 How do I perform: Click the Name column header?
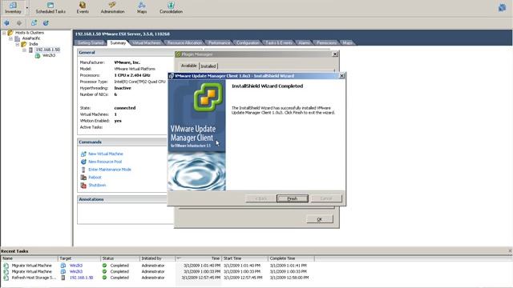pos(30,258)
